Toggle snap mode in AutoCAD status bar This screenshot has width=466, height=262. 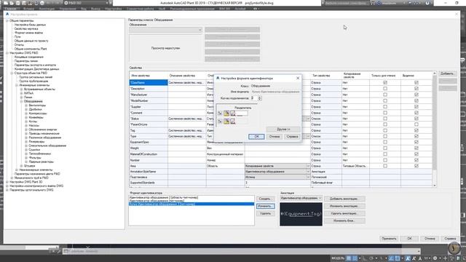coord(355,258)
